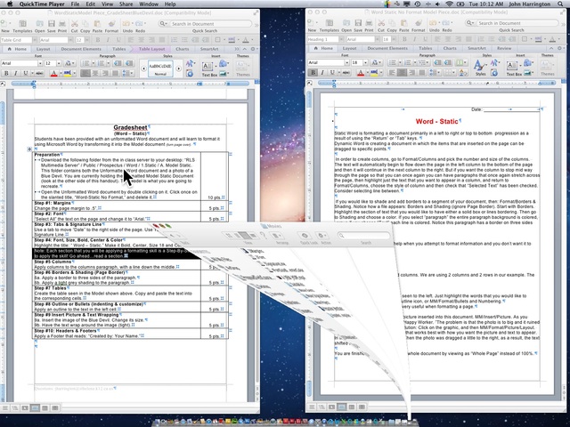Screen dimensions: 570x427
Task: Click Redo icon in right Word Static window
Action: coord(447,23)
